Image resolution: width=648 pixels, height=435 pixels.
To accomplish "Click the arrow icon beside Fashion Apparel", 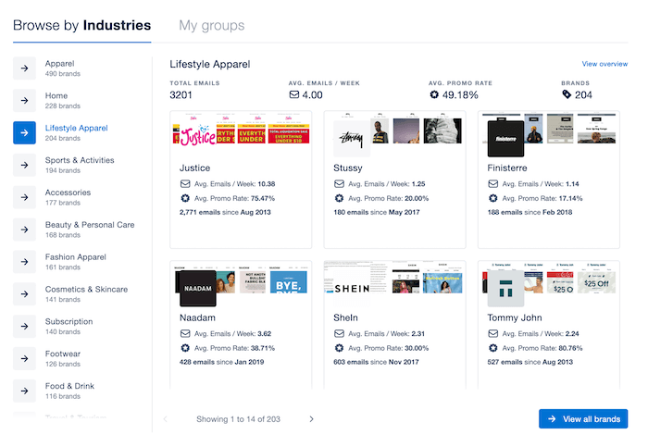I will tap(24, 262).
